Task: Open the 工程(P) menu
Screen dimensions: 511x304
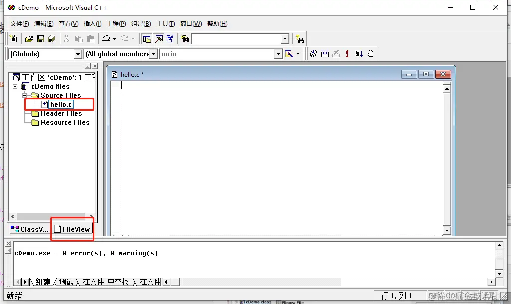Action: [116, 24]
